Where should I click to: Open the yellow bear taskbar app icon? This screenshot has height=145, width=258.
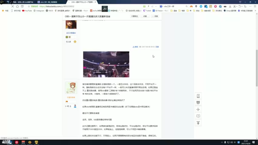tap(36, 142)
